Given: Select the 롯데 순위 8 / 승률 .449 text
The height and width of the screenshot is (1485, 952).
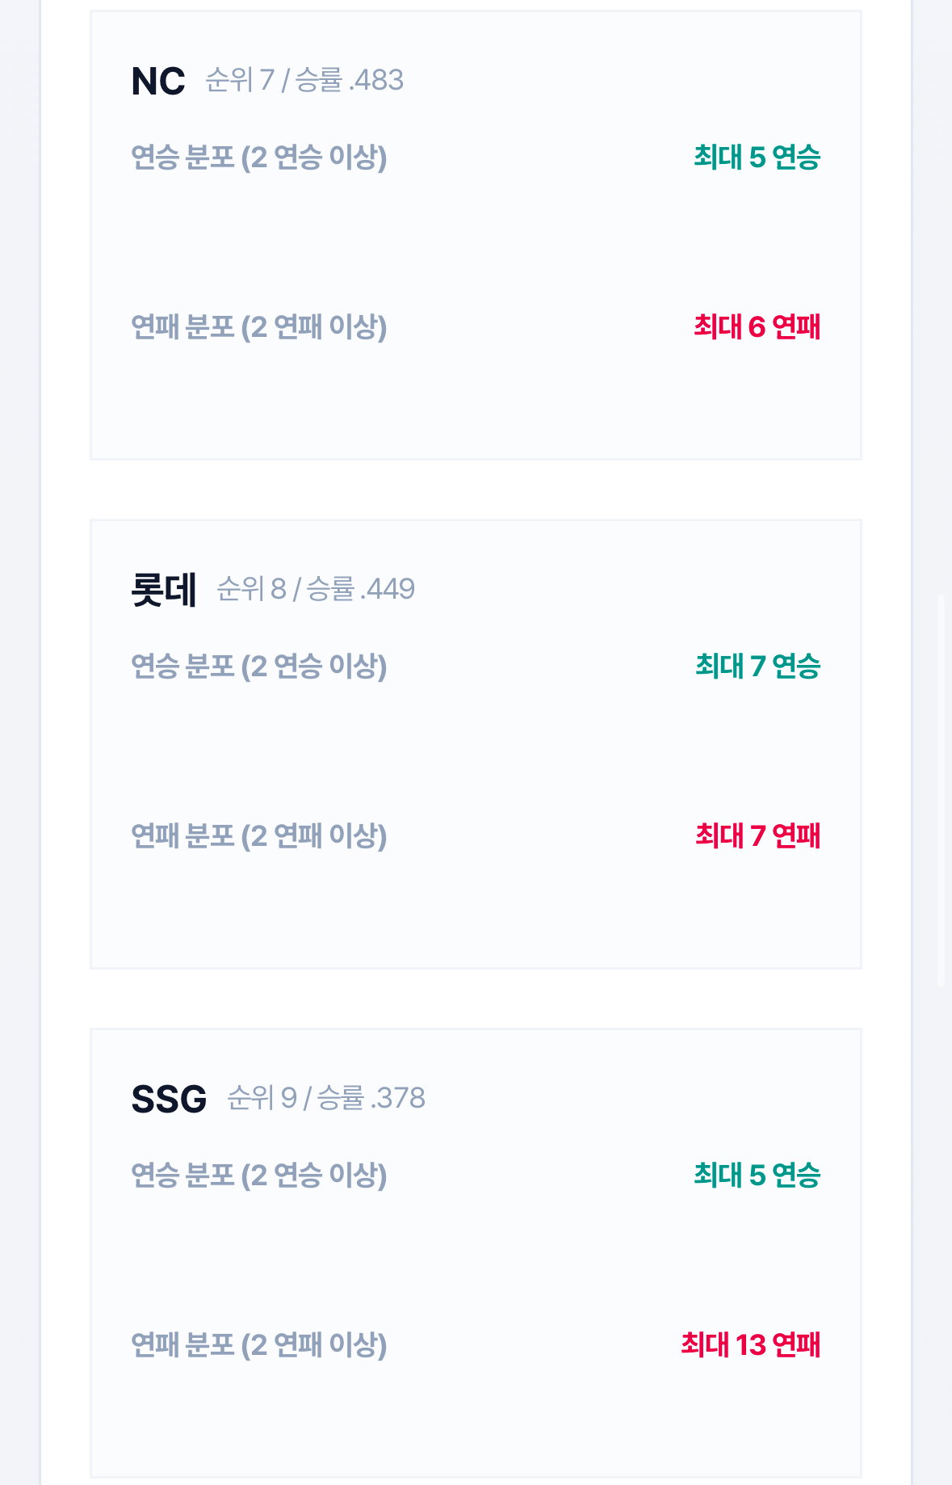Looking at the screenshot, I should tap(316, 589).
